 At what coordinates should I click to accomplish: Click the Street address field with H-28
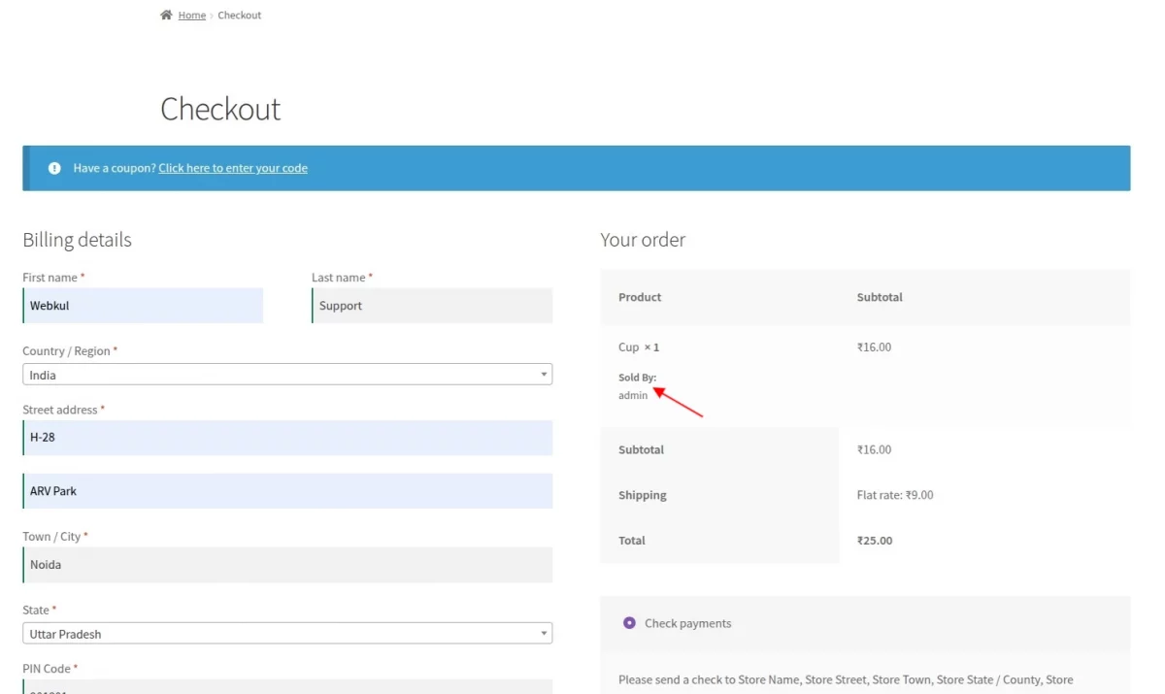click(x=287, y=437)
